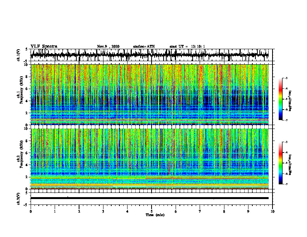Viewport: 307px width, 237px height.
Task: Click the ch.3(V) axis label
Action: [18, 199]
